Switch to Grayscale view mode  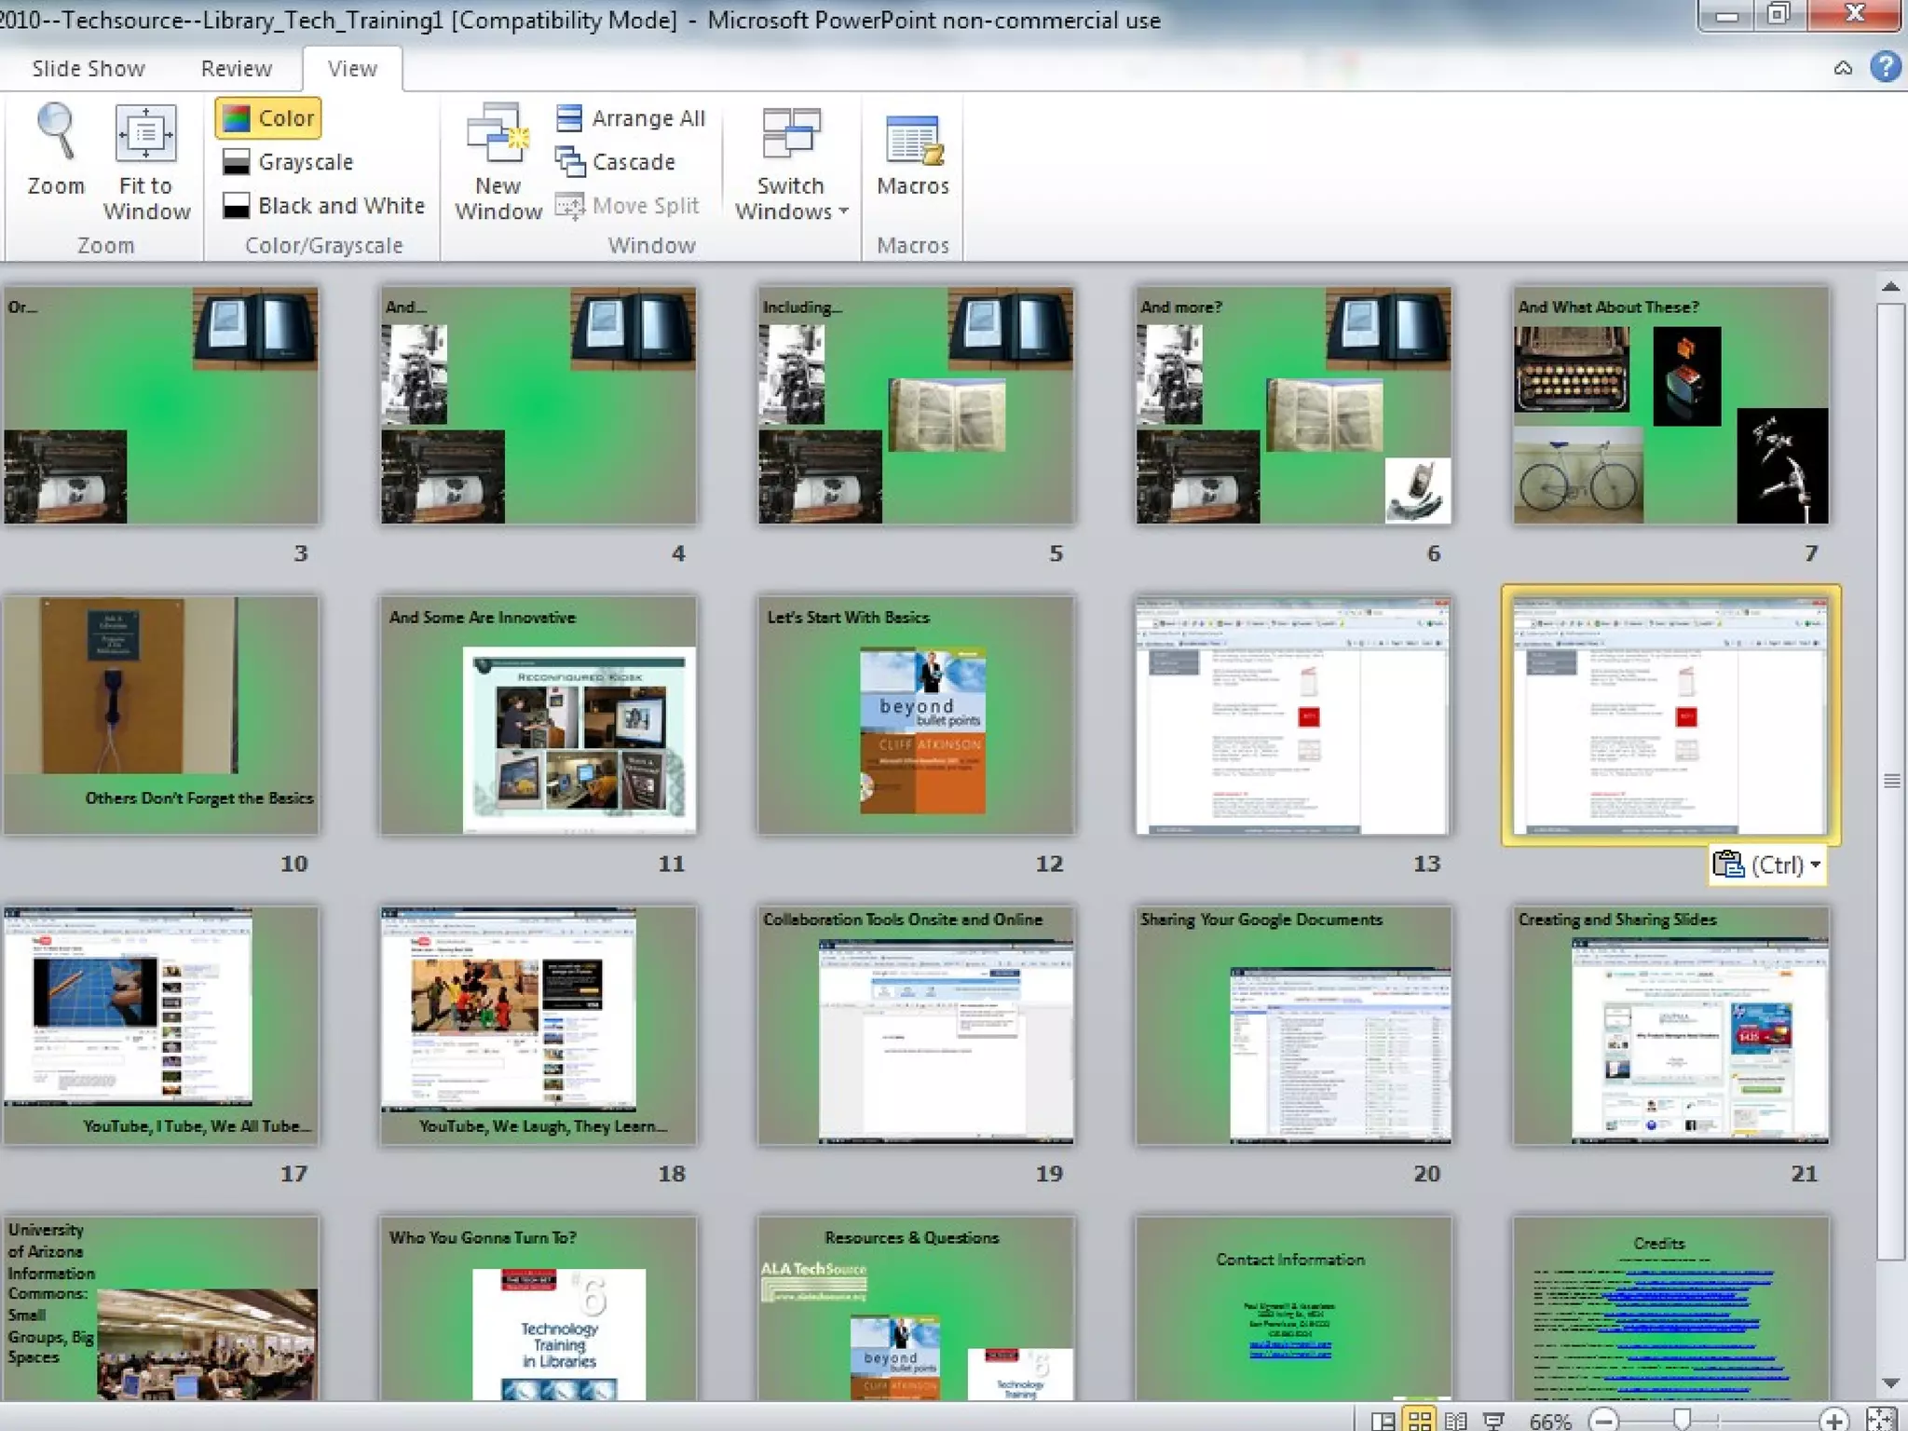[x=288, y=162]
